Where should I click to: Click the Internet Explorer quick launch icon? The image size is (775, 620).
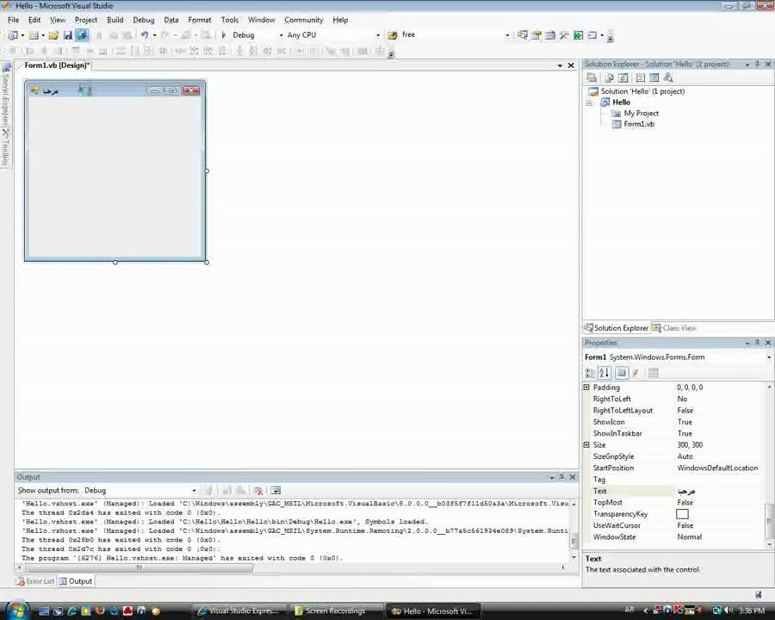tap(72, 611)
